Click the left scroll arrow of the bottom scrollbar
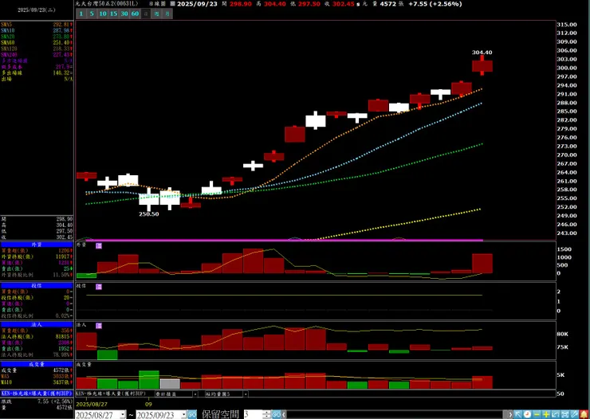The image size is (590, 419). coord(285,414)
